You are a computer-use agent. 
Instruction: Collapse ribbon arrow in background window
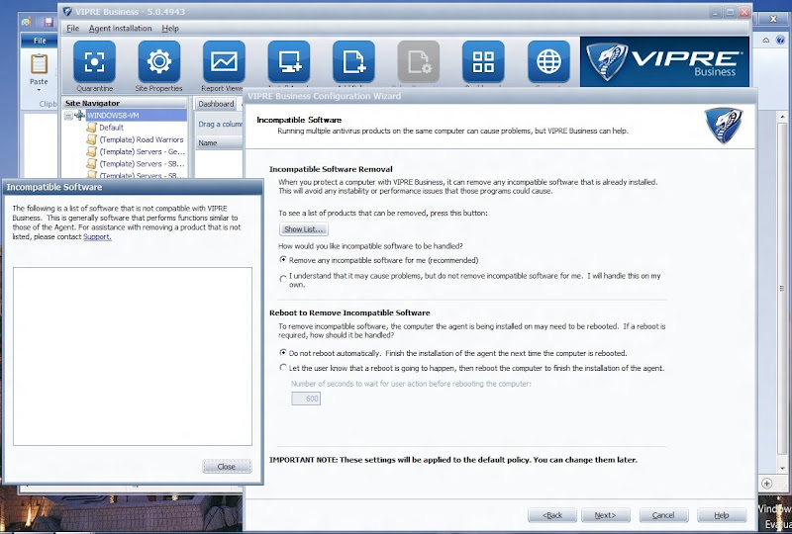point(766,40)
